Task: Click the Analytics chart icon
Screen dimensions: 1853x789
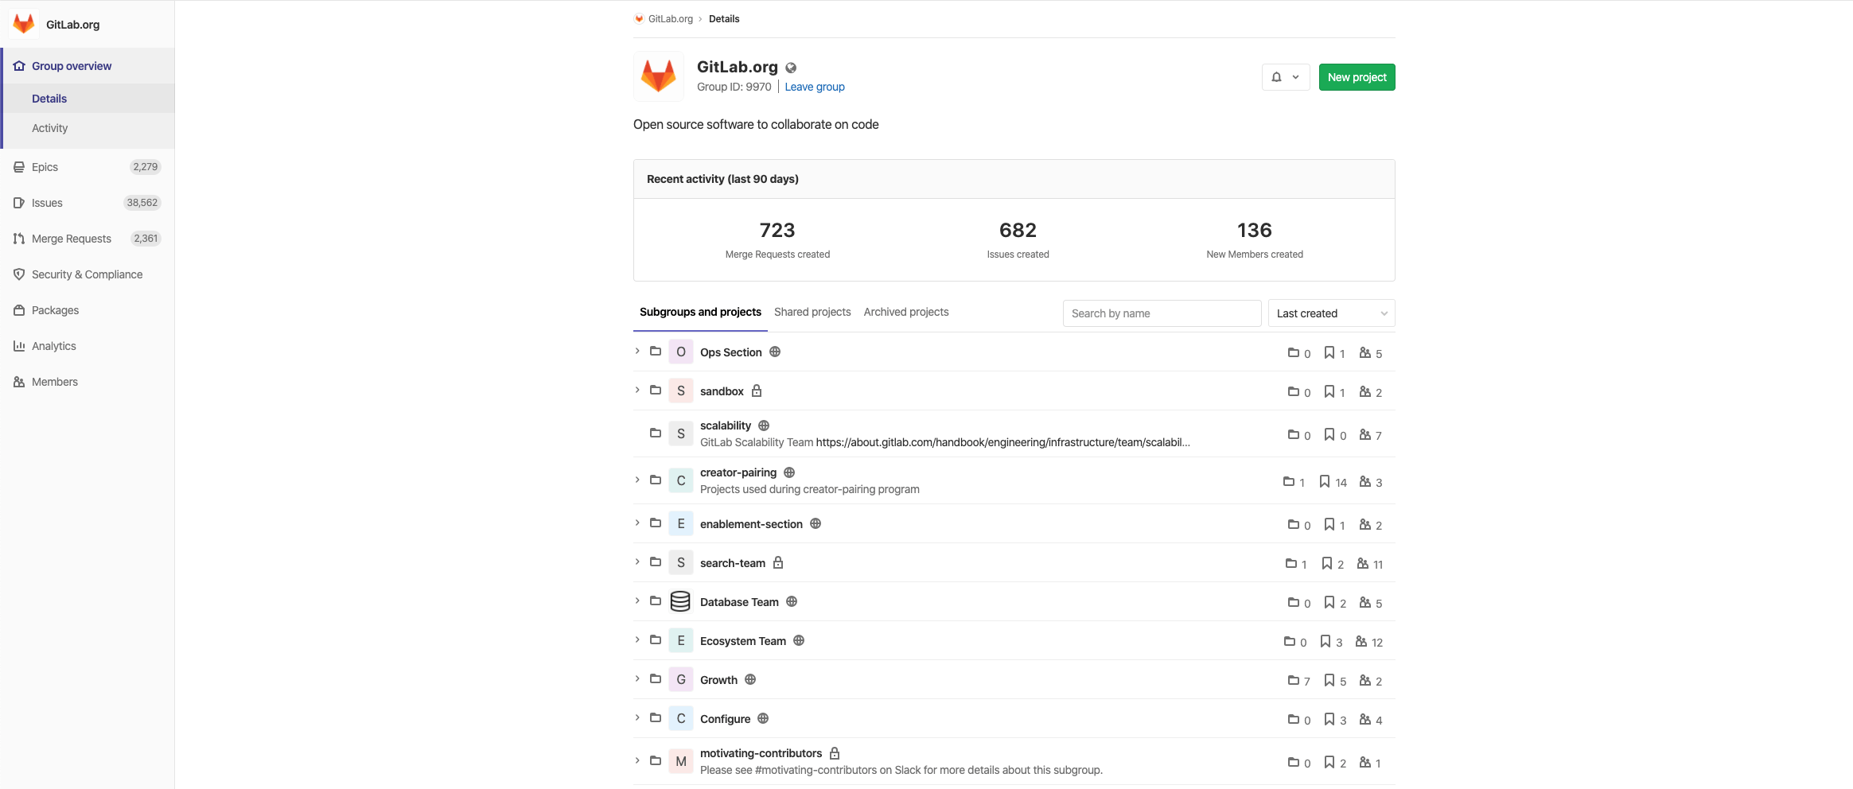Action: pyautogui.click(x=19, y=346)
